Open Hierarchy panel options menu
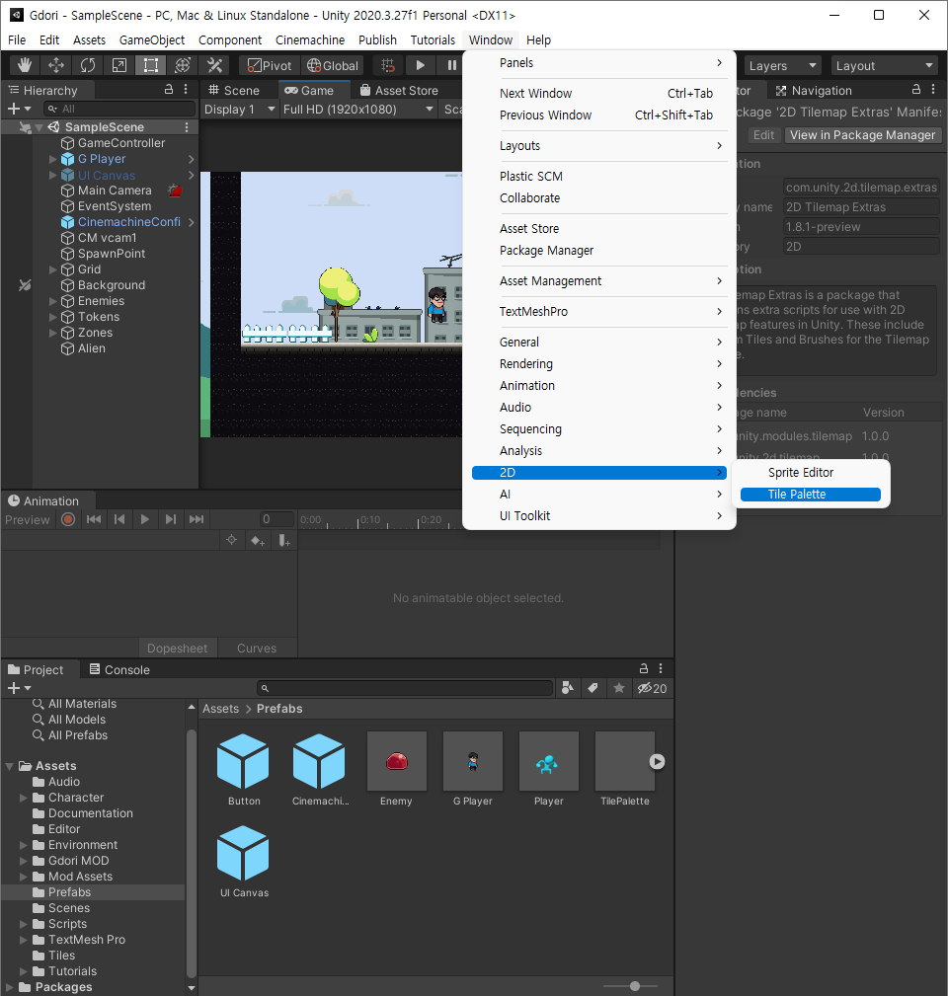Image resolution: width=948 pixels, height=996 pixels. tap(186, 90)
